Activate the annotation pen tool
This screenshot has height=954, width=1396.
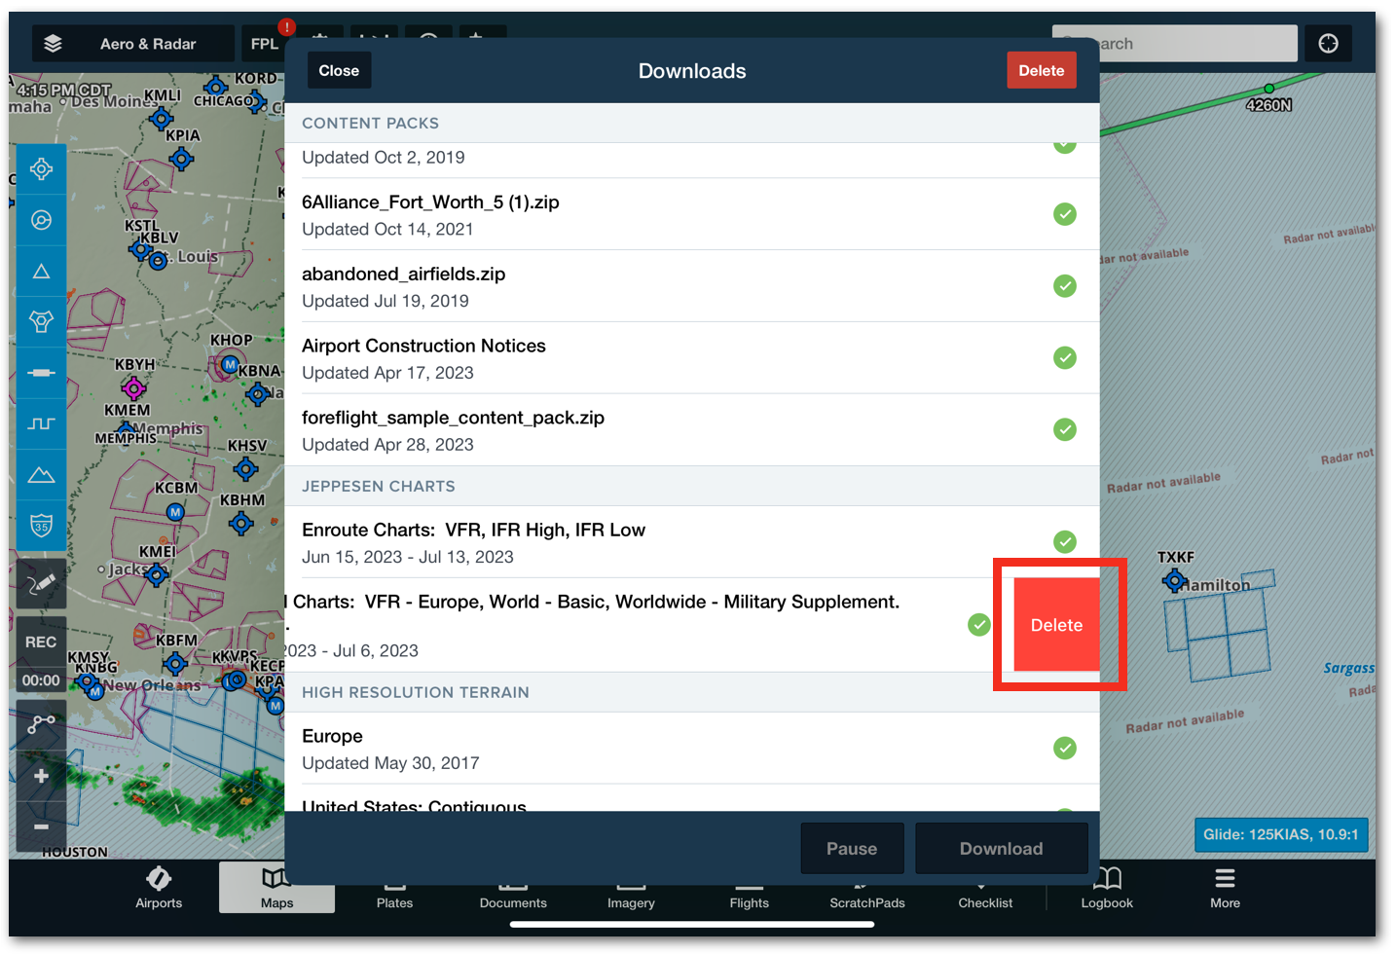click(x=41, y=584)
